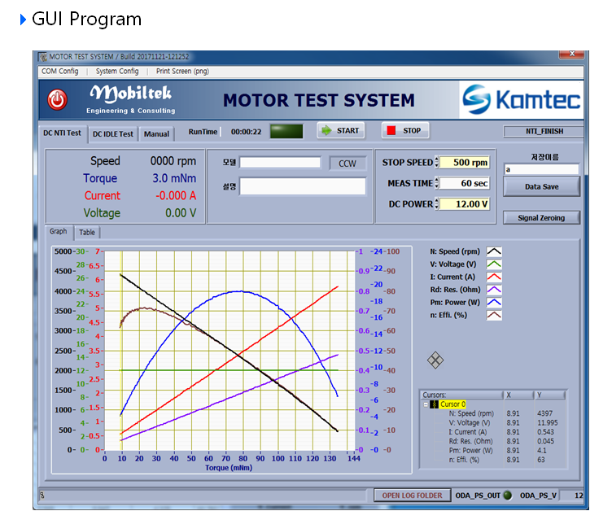Click the window title bar app icon
590x511 pixels.
pos(43,57)
